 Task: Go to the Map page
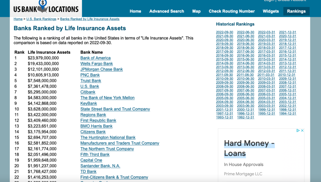pyautogui.click(x=196, y=11)
